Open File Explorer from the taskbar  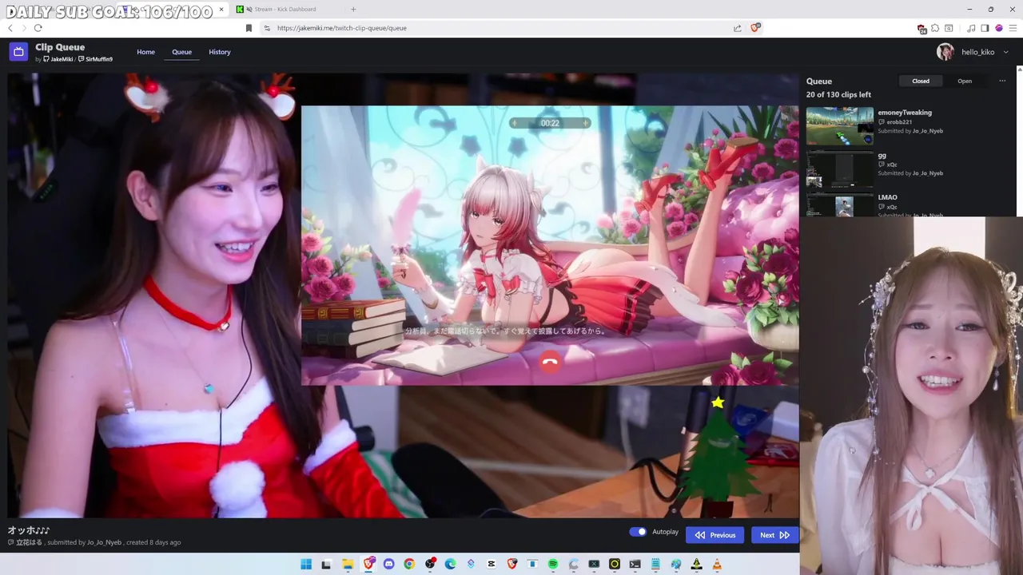pos(348,565)
